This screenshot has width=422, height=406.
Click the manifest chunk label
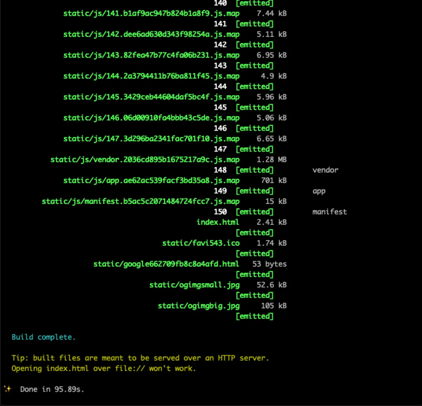329,212
